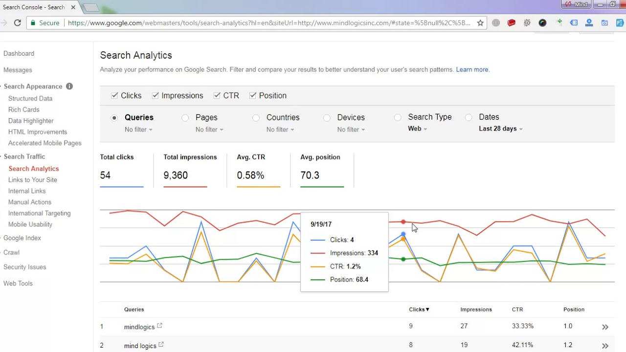
Task: Select the Search Type radio button
Action: pos(398,117)
